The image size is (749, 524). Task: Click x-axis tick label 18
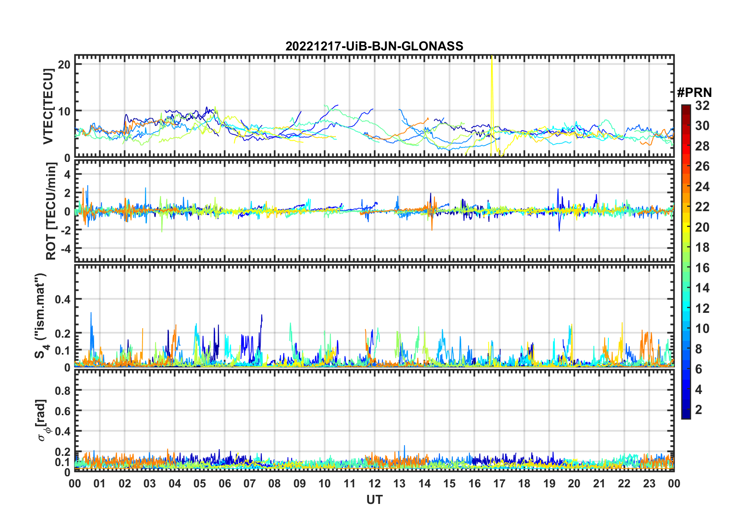click(524, 483)
